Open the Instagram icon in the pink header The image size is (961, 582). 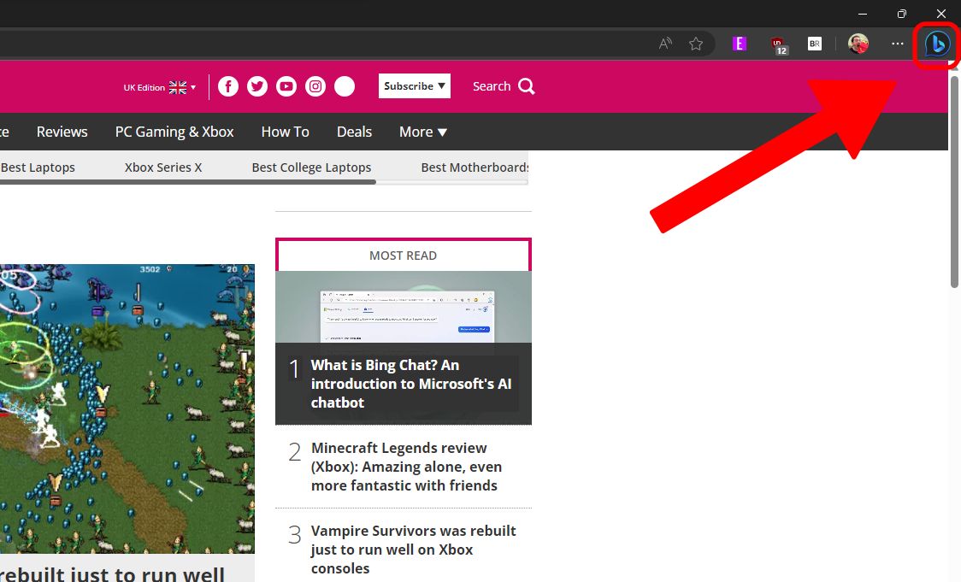point(315,85)
